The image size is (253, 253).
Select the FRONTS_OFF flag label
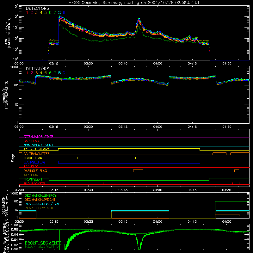pos(33,179)
